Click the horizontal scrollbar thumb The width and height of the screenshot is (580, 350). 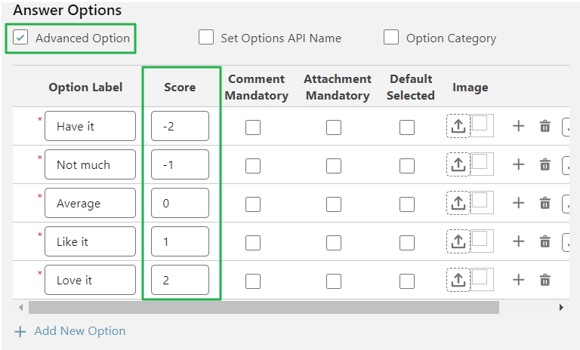click(264, 307)
